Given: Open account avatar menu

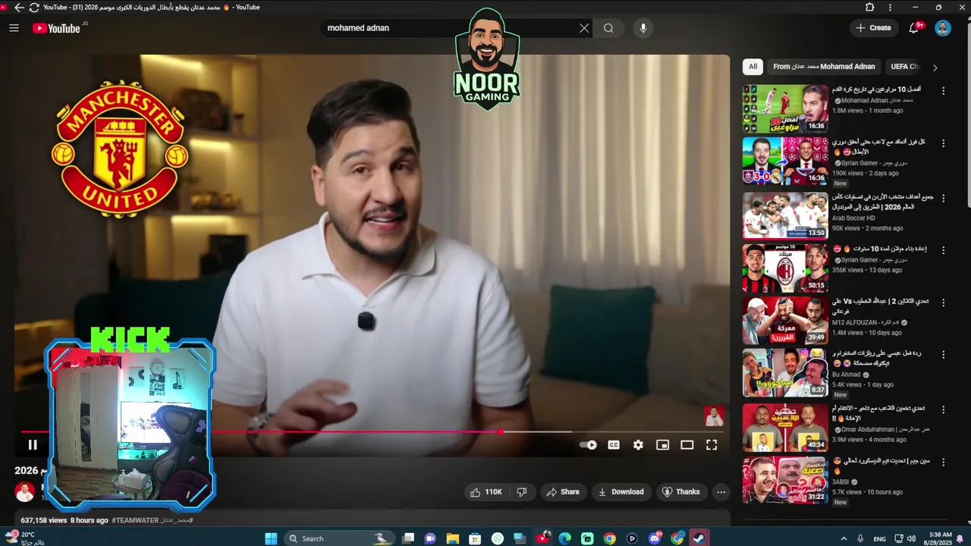Looking at the screenshot, I should (943, 28).
